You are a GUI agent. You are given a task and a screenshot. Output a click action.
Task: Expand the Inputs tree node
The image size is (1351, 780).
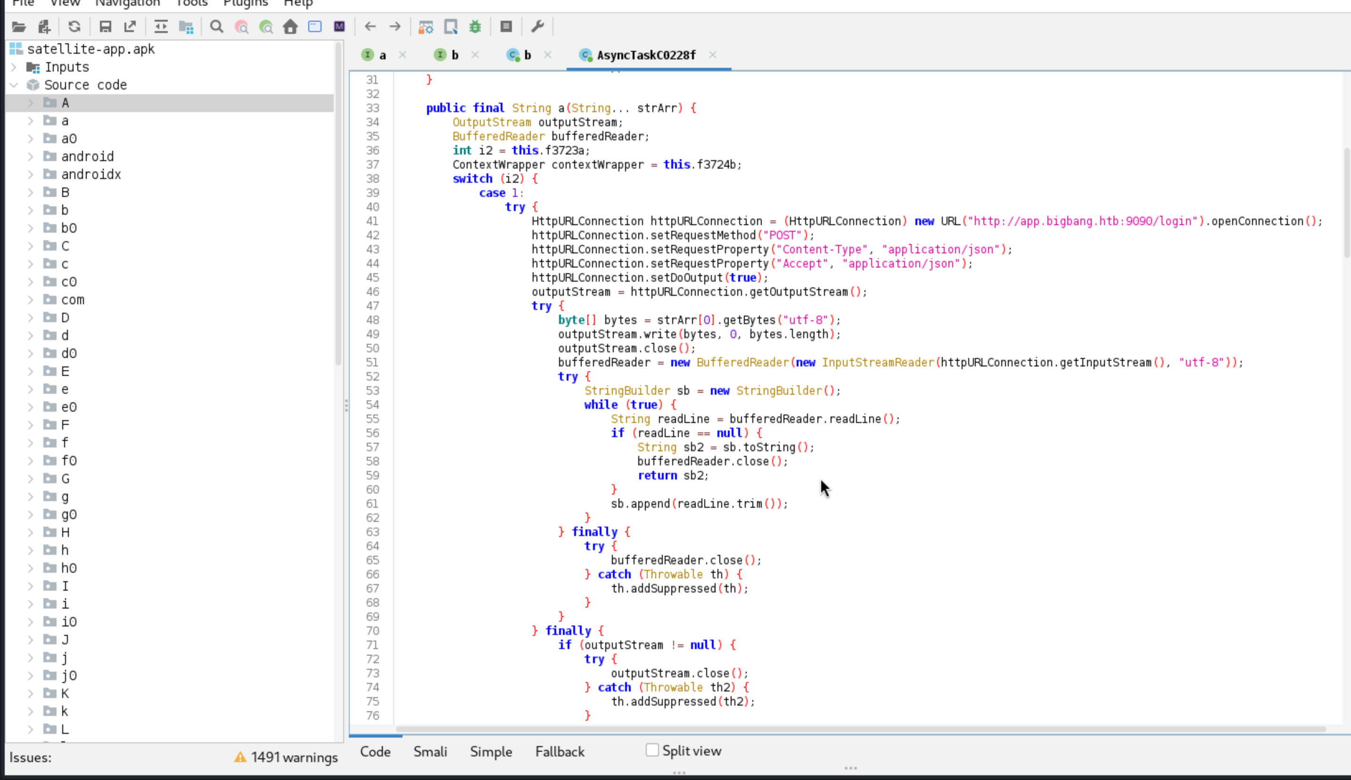[15, 67]
